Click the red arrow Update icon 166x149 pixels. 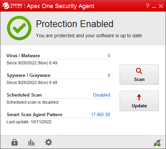139,97
